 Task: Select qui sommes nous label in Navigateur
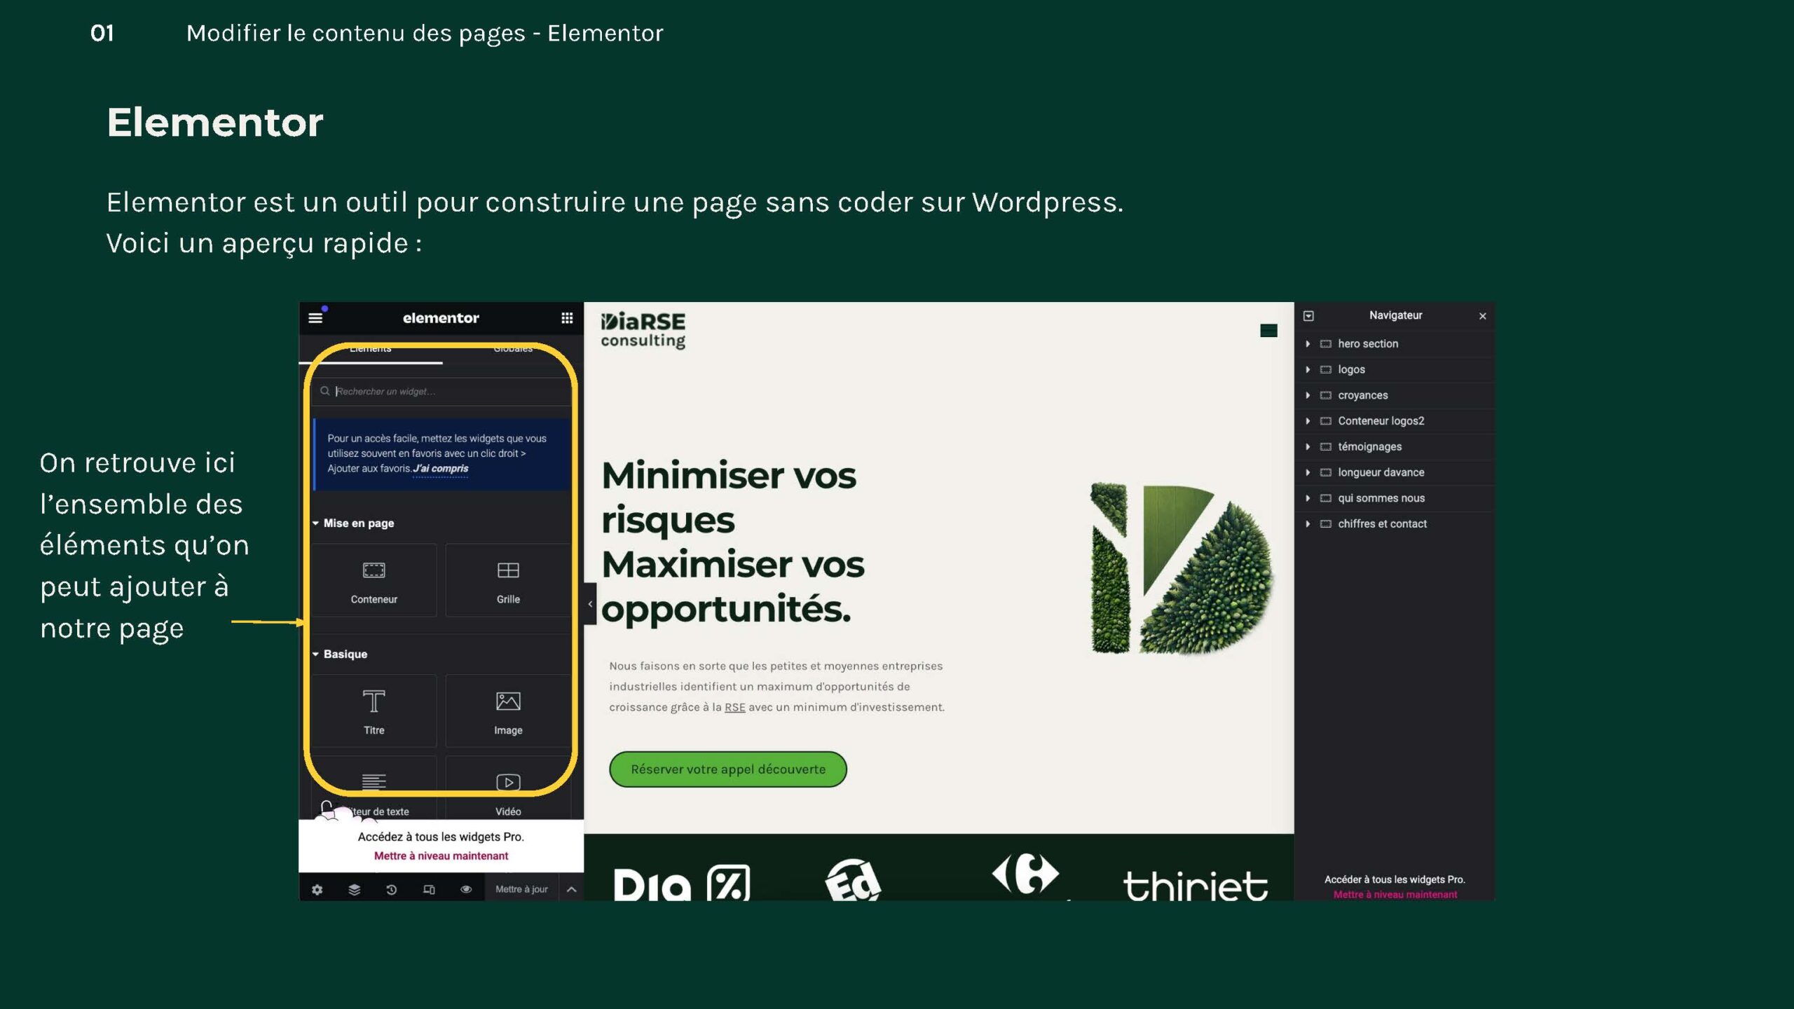pyautogui.click(x=1381, y=498)
